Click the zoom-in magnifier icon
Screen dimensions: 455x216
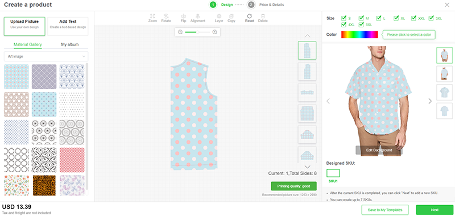(x=215, y=32)
